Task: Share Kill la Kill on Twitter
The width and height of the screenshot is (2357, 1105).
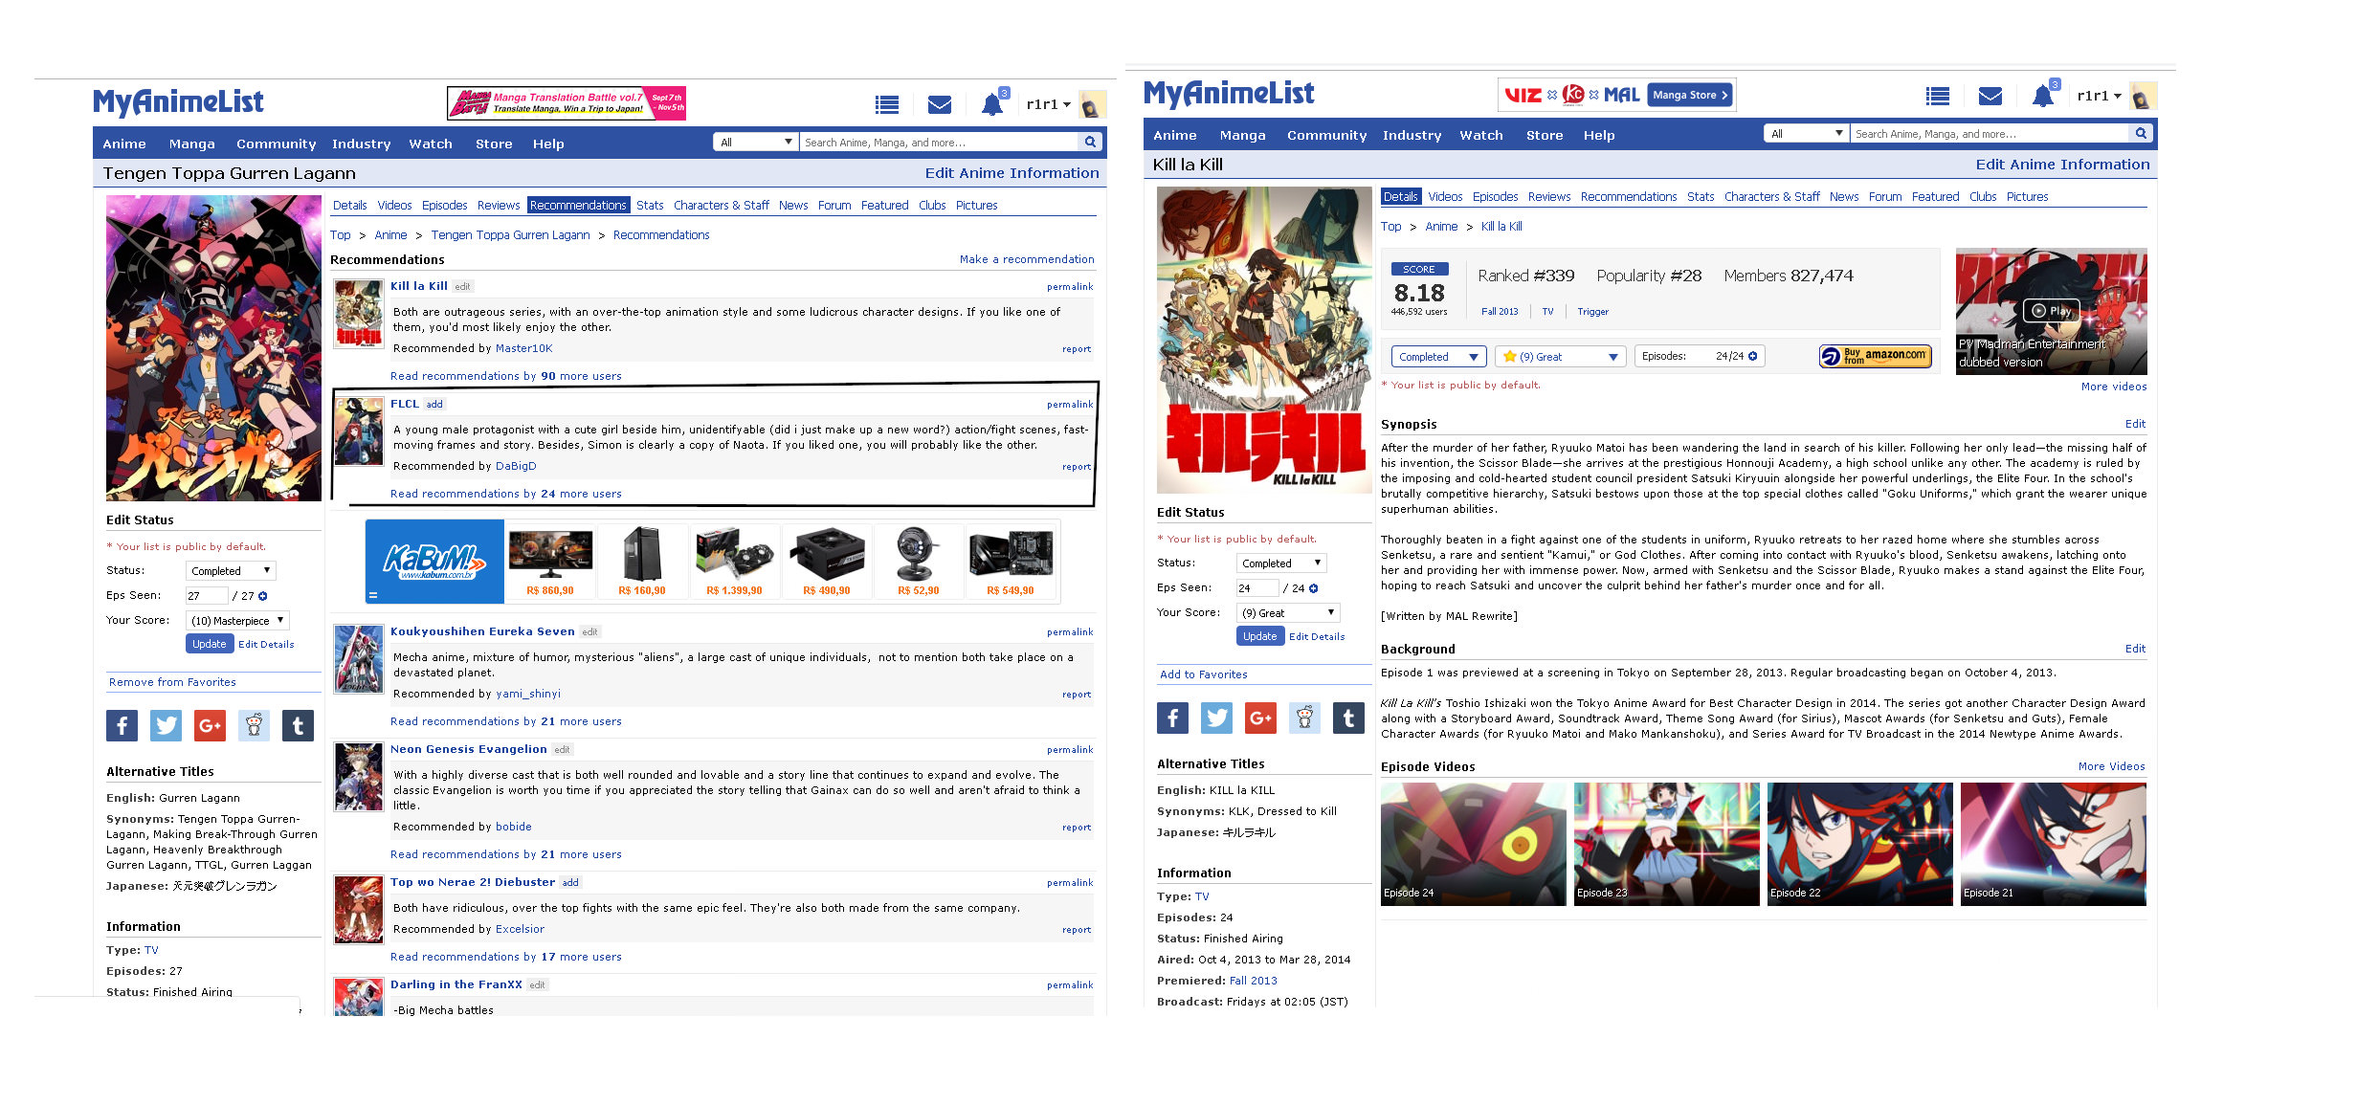Action: pos(1215,718)
